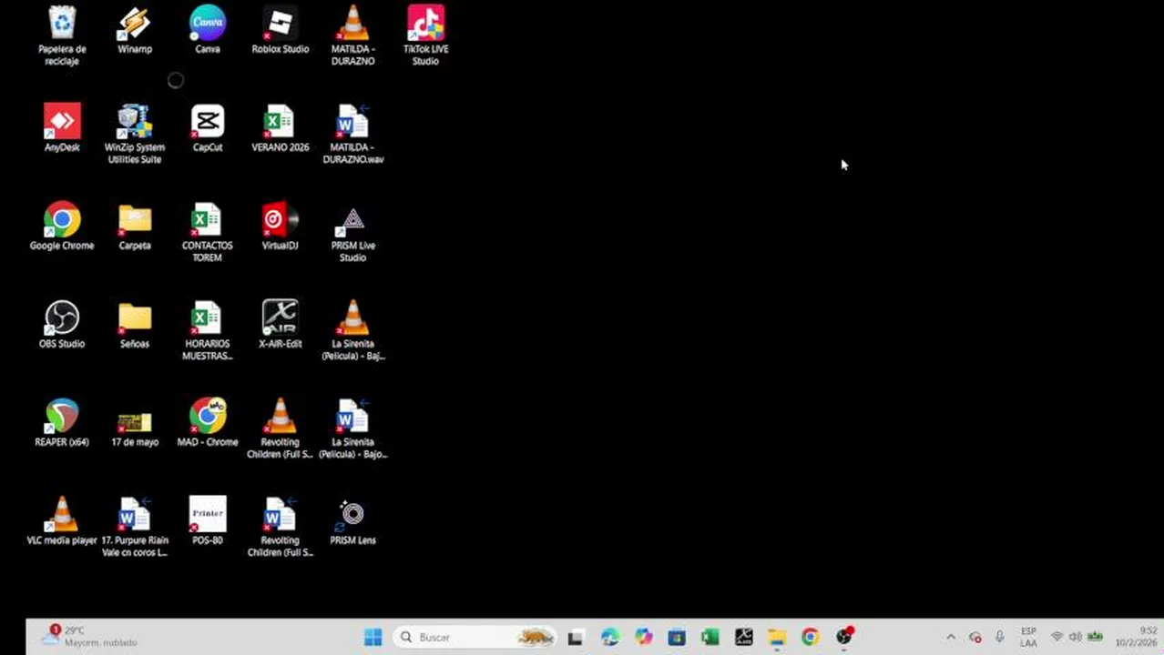Open the Windows Start menu
The image size is (1164, 655).
coord(373,637)
